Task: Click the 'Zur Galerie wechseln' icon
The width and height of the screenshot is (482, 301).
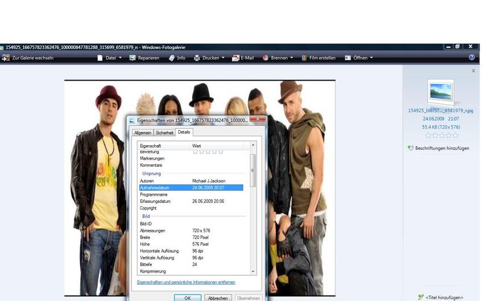Action: pyautogui.click(x=5, y=58)
